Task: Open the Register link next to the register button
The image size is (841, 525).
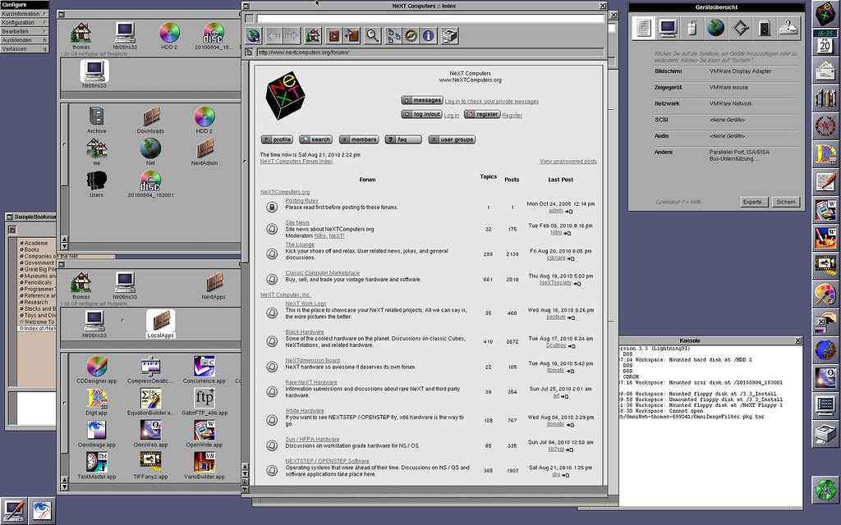Action: (x=513, y=114)
